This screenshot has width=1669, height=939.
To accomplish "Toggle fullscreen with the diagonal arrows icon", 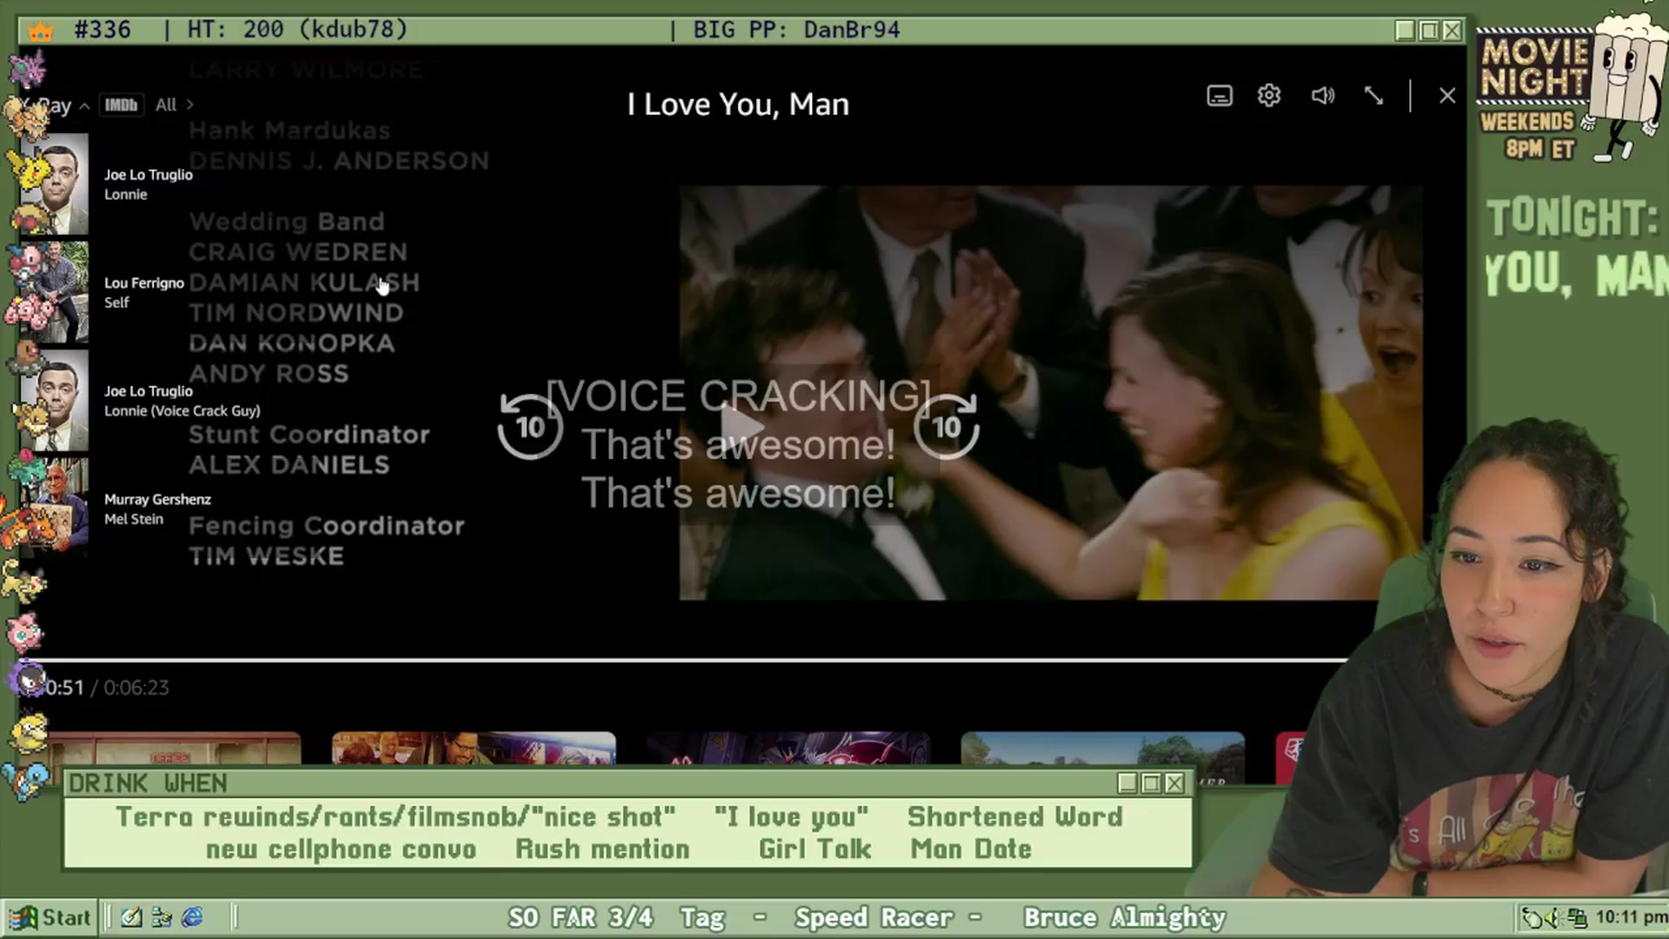I will click(1373, 96).
